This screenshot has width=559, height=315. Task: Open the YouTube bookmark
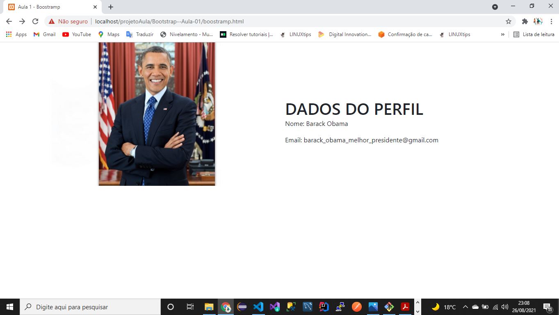[76, 34]
